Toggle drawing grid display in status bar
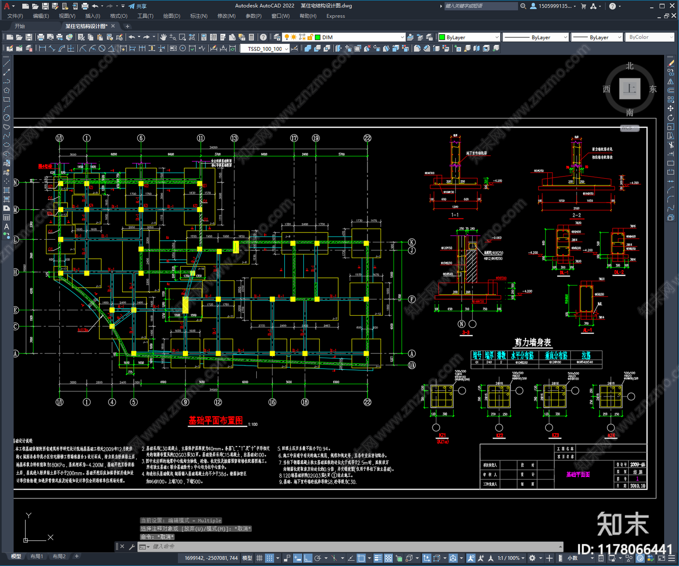The image size is (679, 566). click(259, 558)
